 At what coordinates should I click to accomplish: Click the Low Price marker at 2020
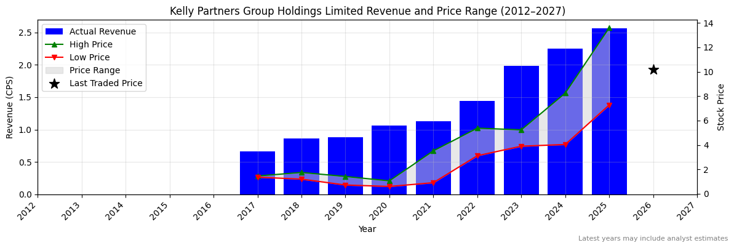(389, 186)
